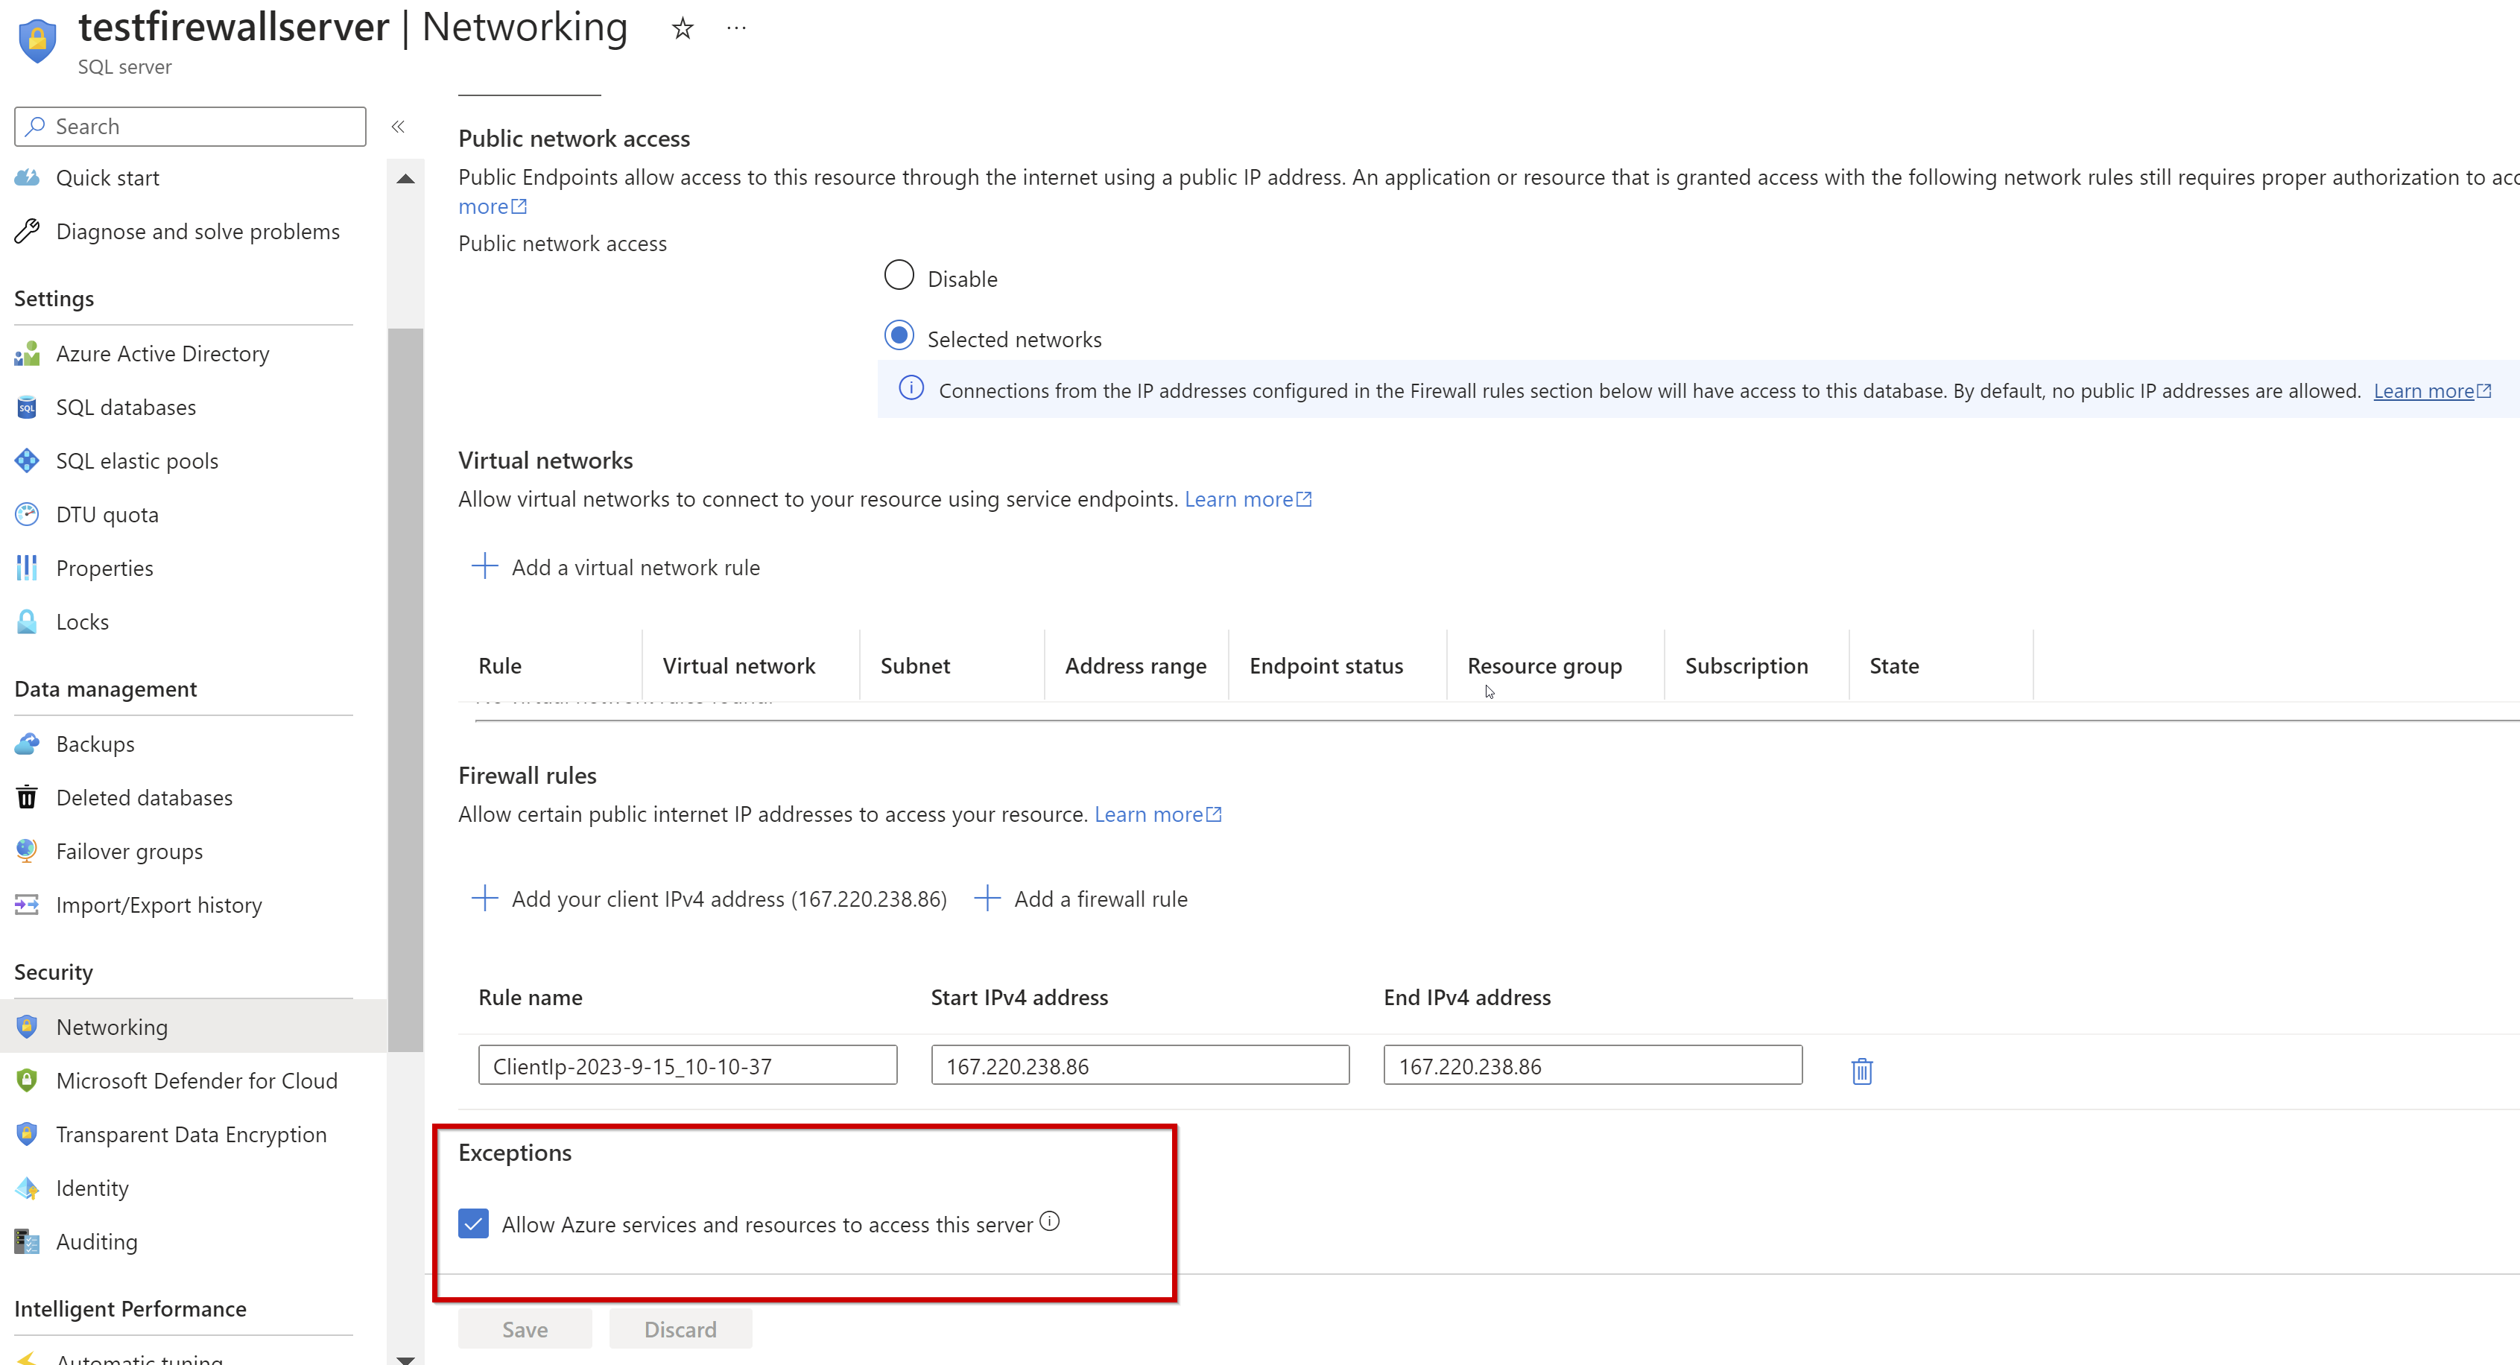Viewport: 2520px width, 1365px height.
Task: Click the Properties bars icon
Action: 28,568
